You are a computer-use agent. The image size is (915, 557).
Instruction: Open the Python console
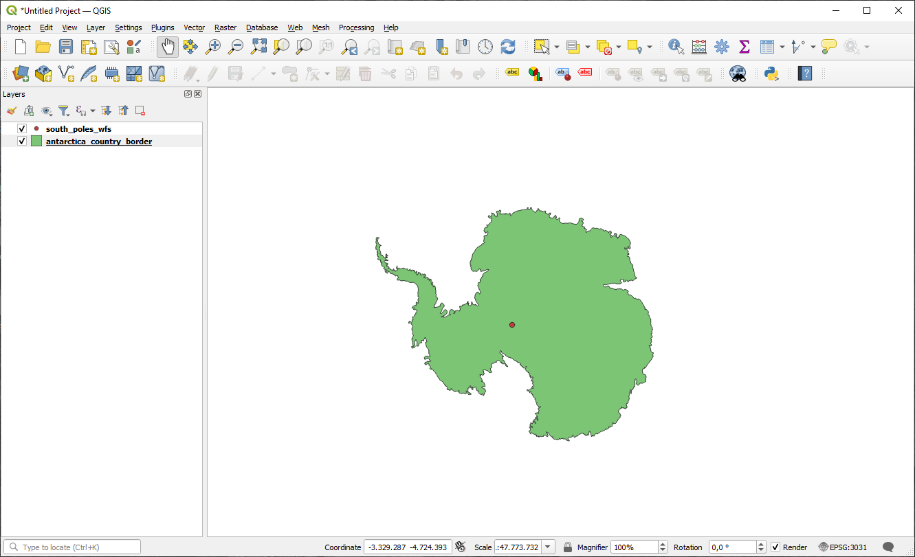click(771, 73)
